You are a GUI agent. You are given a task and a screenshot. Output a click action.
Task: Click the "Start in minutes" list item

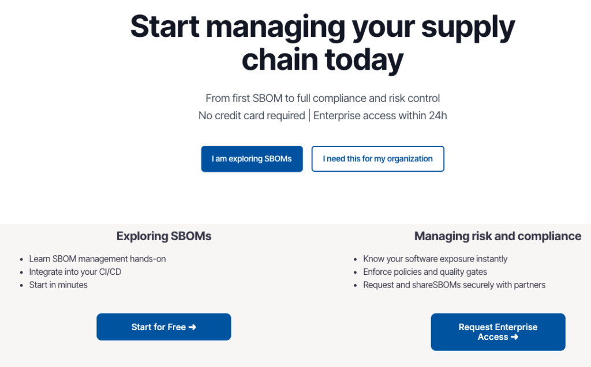58,285
